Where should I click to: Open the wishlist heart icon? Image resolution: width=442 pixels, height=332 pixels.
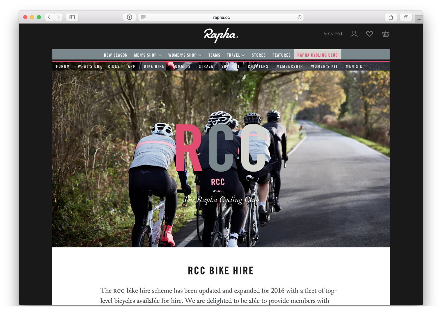pos(369,34)
